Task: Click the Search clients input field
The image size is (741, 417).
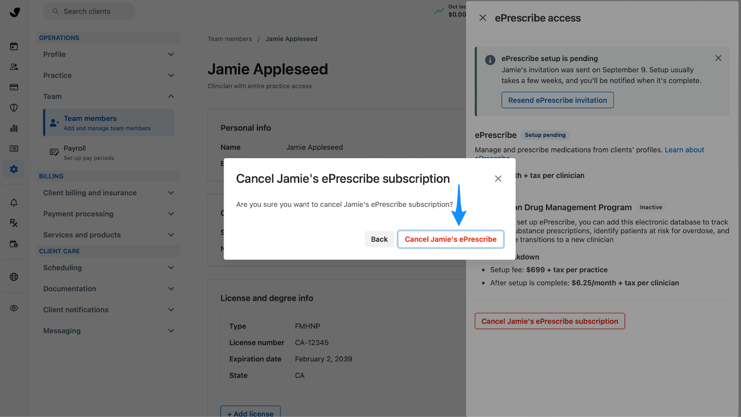Action: pos(89,12)
